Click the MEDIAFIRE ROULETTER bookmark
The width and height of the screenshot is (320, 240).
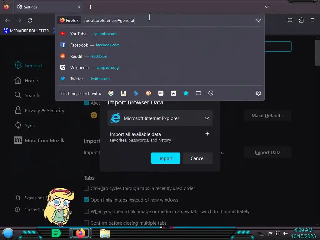click(x=27, y=31)
